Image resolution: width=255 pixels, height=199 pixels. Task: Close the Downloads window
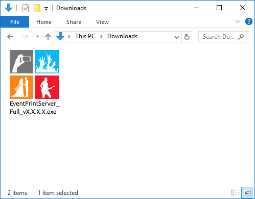(243, 8)
